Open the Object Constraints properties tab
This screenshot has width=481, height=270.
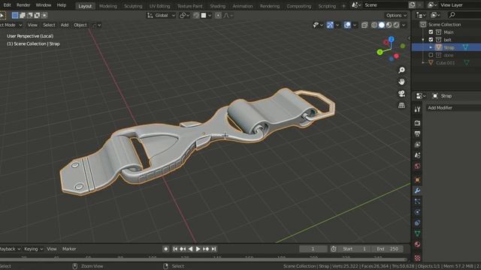coord(417,223)
